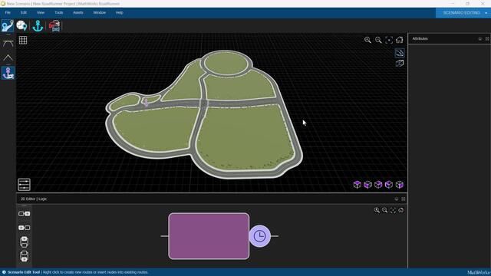Zoom in the 3D viewport
The height and width of the screenshot is (276, 491).
[367, 40]
